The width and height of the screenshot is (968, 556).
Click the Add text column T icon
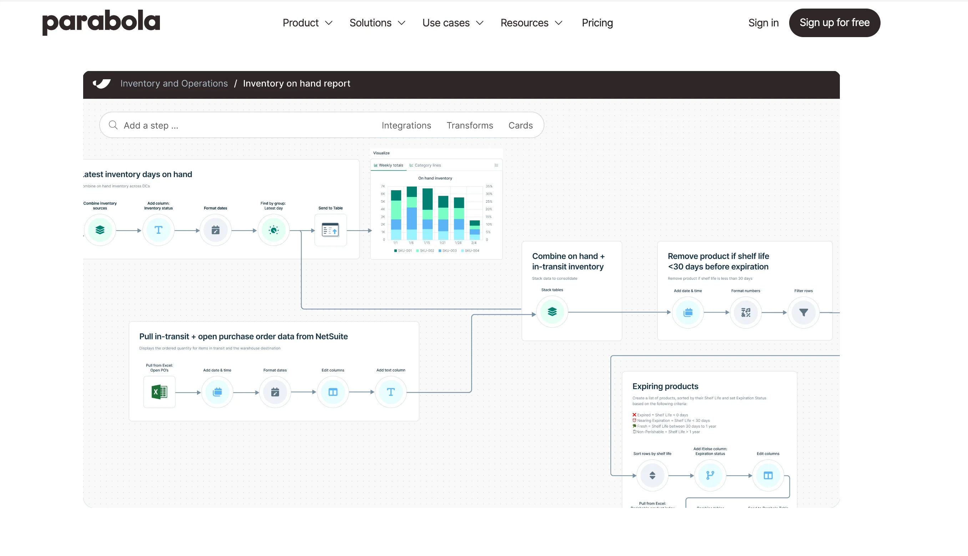point(390,392)
